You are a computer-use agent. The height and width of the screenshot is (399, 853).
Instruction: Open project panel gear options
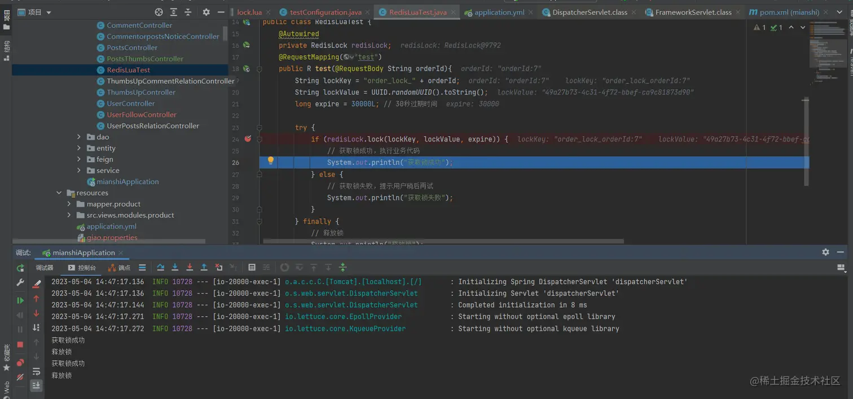pos(206,12)
